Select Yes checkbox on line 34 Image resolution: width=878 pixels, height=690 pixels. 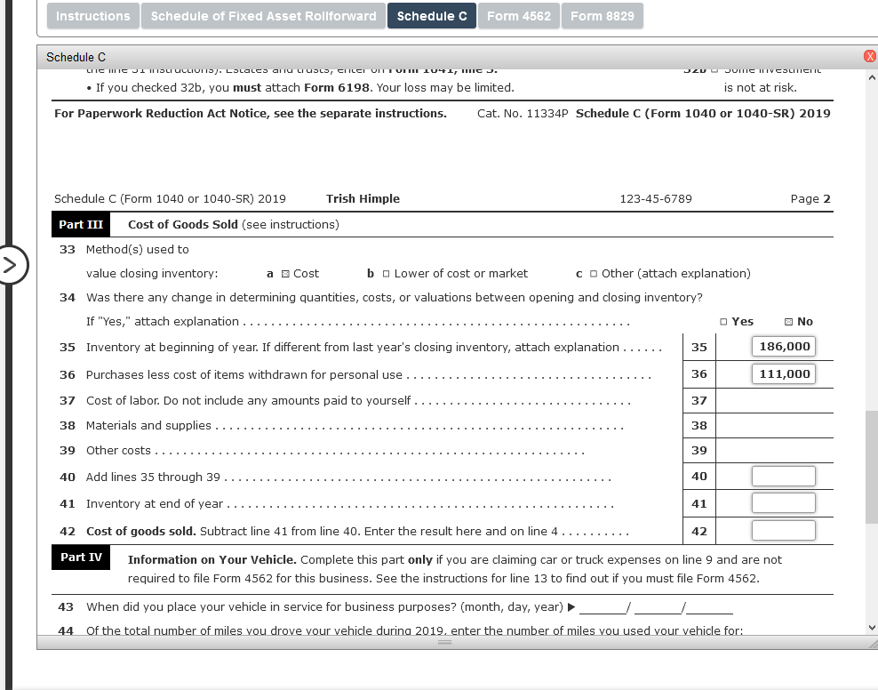click(x=722, y=321)
